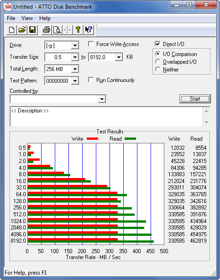This screenshot has height=280, width=220.
Task: Open the Test Pattern 00000000 dropdown
Action: click(75, 81)
